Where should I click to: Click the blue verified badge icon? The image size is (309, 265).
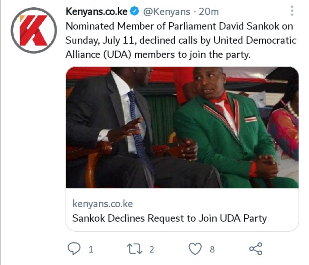(x=135, y=12)
